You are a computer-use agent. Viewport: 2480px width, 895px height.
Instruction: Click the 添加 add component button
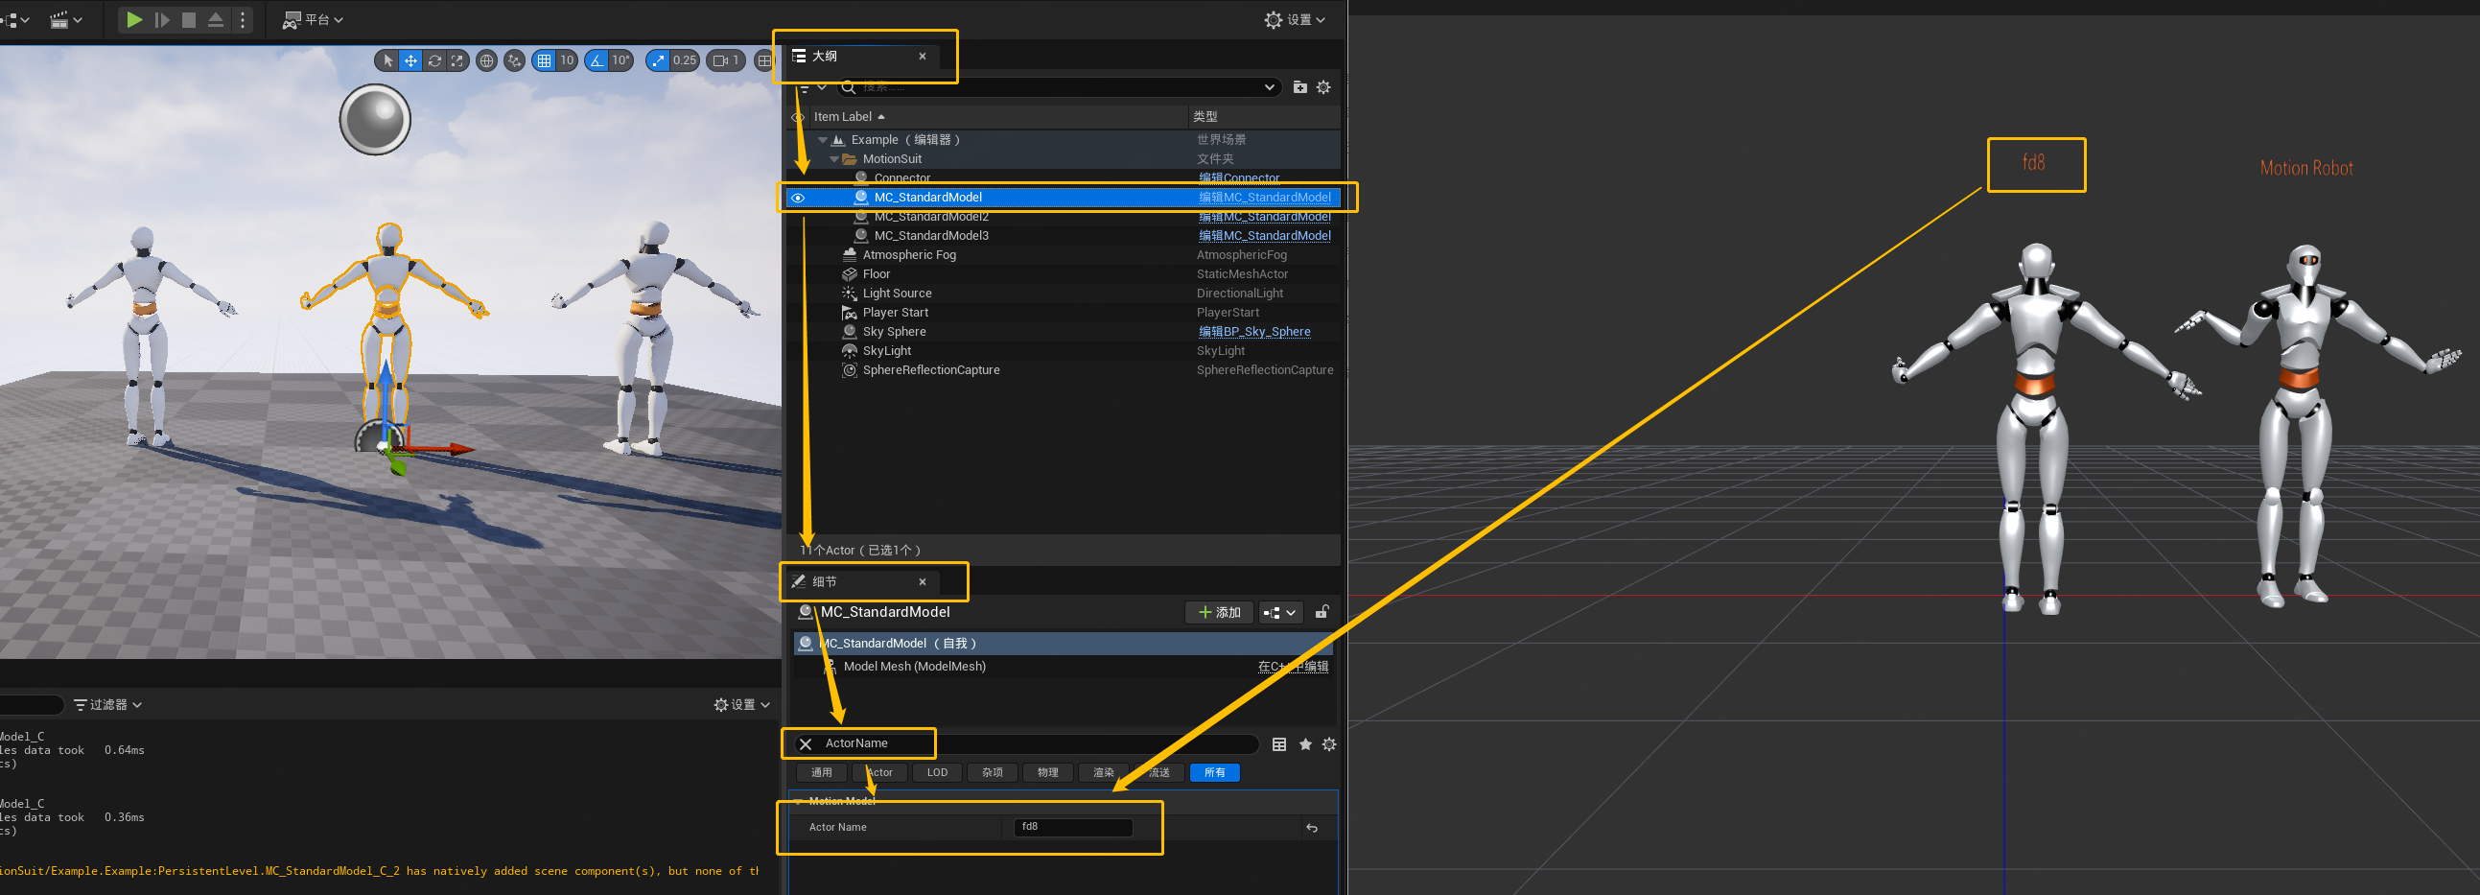coord(1219,613)
